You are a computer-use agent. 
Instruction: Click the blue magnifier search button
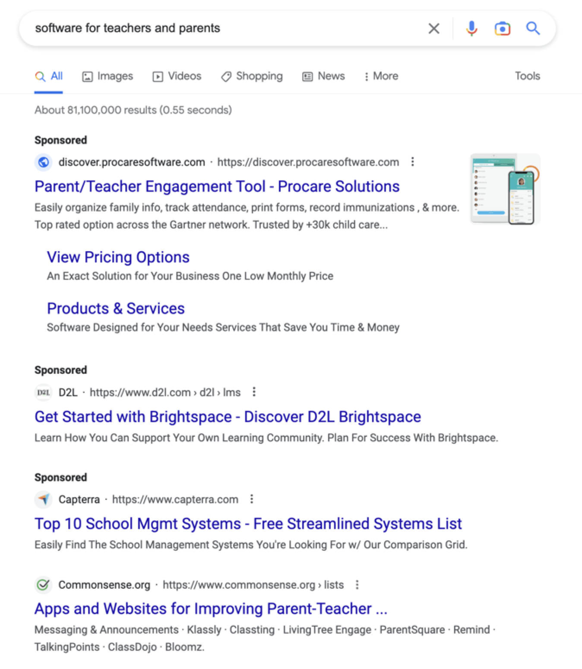pos(533,28)
